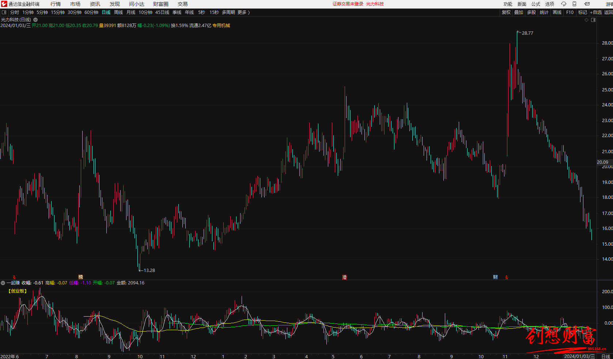Switch to 60分钟 period
The width and height of the screenshot is (613, 359).
point(91,12)
